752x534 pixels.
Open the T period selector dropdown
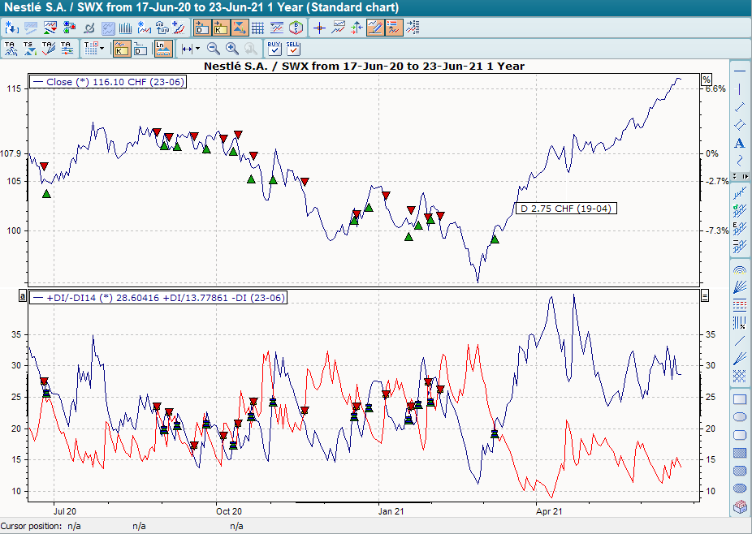[x=93, y=47]
